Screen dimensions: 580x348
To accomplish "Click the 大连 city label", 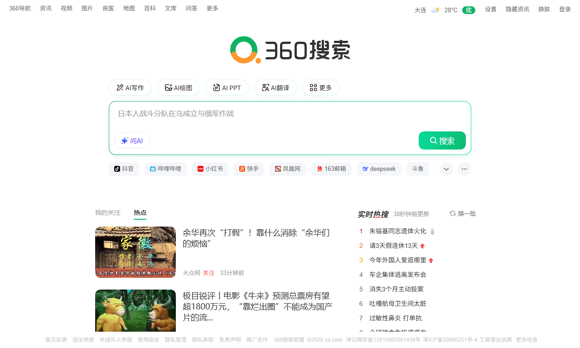I will point(420,10).
